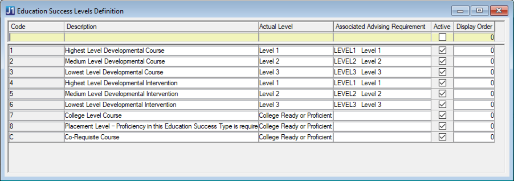Maximize the Education Success Levels Definition window
514x181 pixels.
point(479,11)
